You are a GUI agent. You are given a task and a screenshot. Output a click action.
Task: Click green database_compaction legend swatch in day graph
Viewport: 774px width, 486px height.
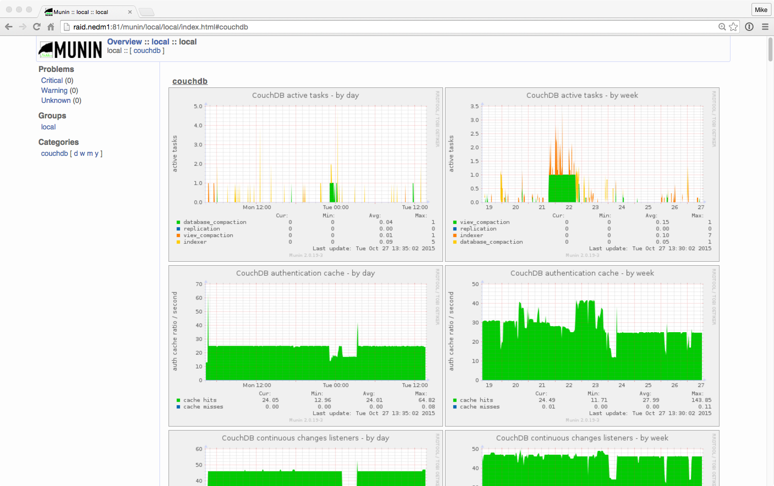click(x=178, y=222)
